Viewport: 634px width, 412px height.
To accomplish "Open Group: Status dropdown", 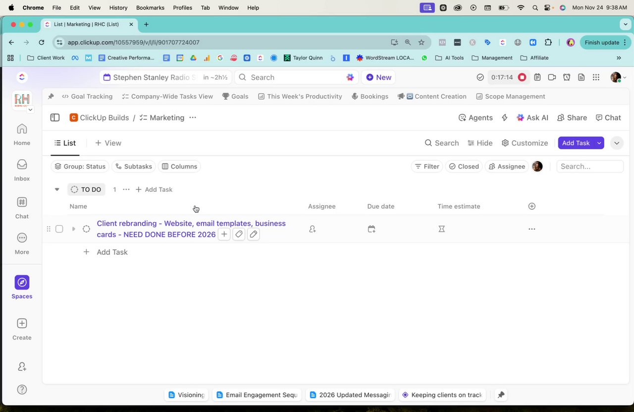I will [80, 167].
